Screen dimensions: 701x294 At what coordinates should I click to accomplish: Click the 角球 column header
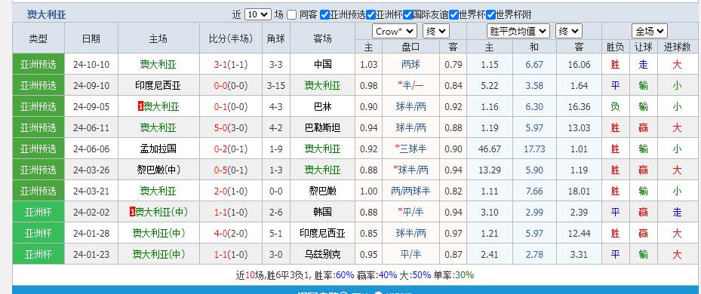pos(275,38)
